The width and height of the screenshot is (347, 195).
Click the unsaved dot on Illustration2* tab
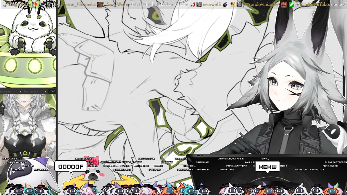click(x=46, y=92)
